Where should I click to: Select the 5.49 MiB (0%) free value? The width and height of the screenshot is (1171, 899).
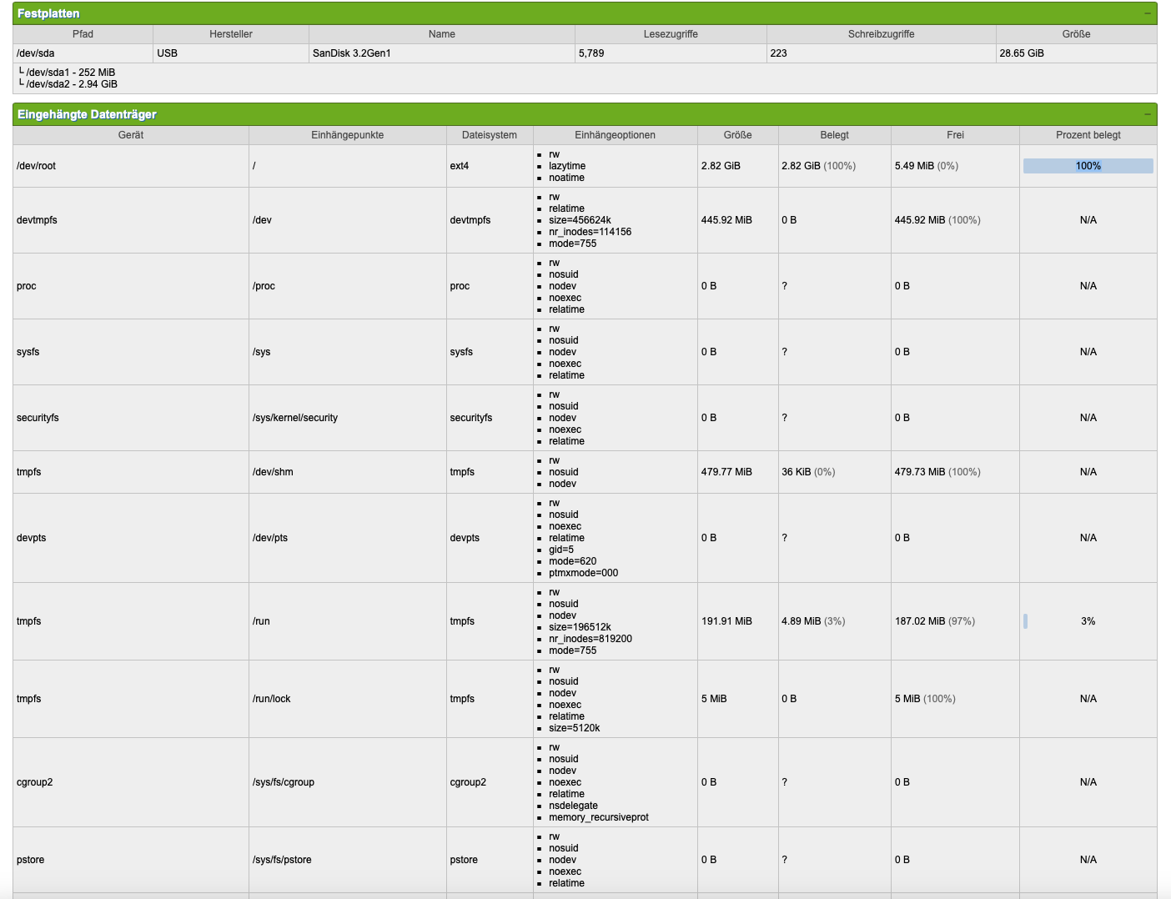pyautogui.click(x=927, y=166)
